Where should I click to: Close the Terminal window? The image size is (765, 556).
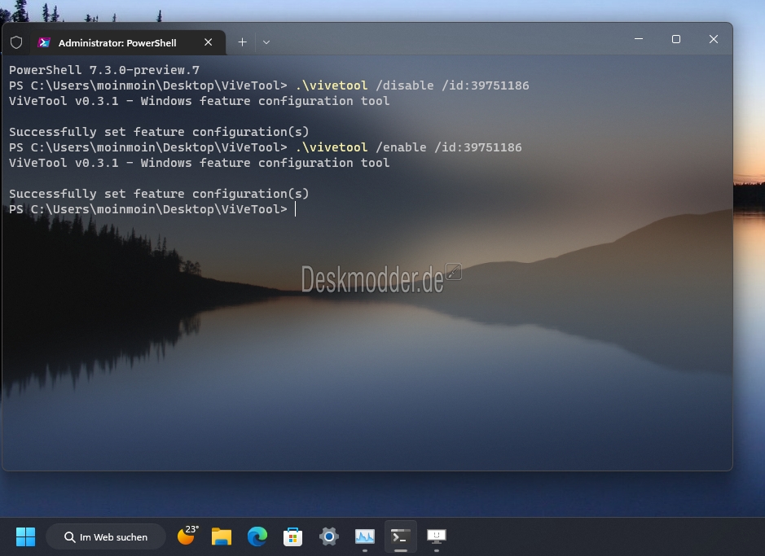tap(714, 39)
